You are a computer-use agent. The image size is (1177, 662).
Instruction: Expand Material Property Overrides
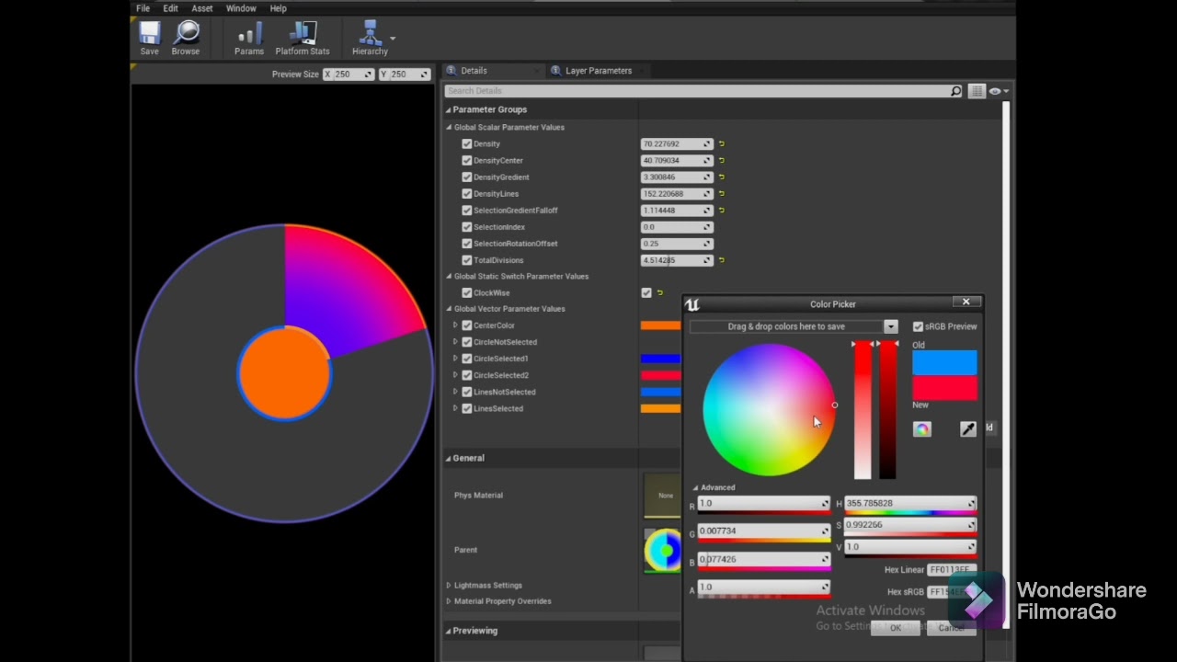click(x=449, y=601)
